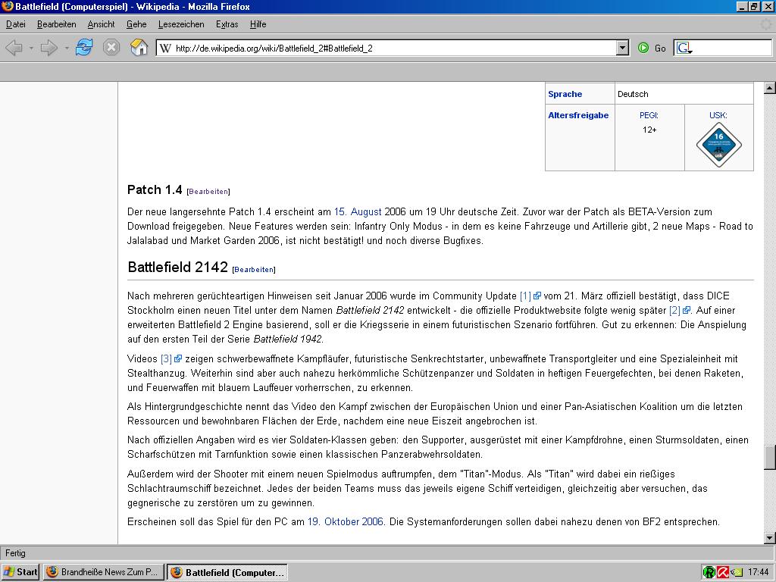Select the Battlefield (Computer... taskbar button
The height and width of the screenshot is (582, 776).
tap(227, 572)
